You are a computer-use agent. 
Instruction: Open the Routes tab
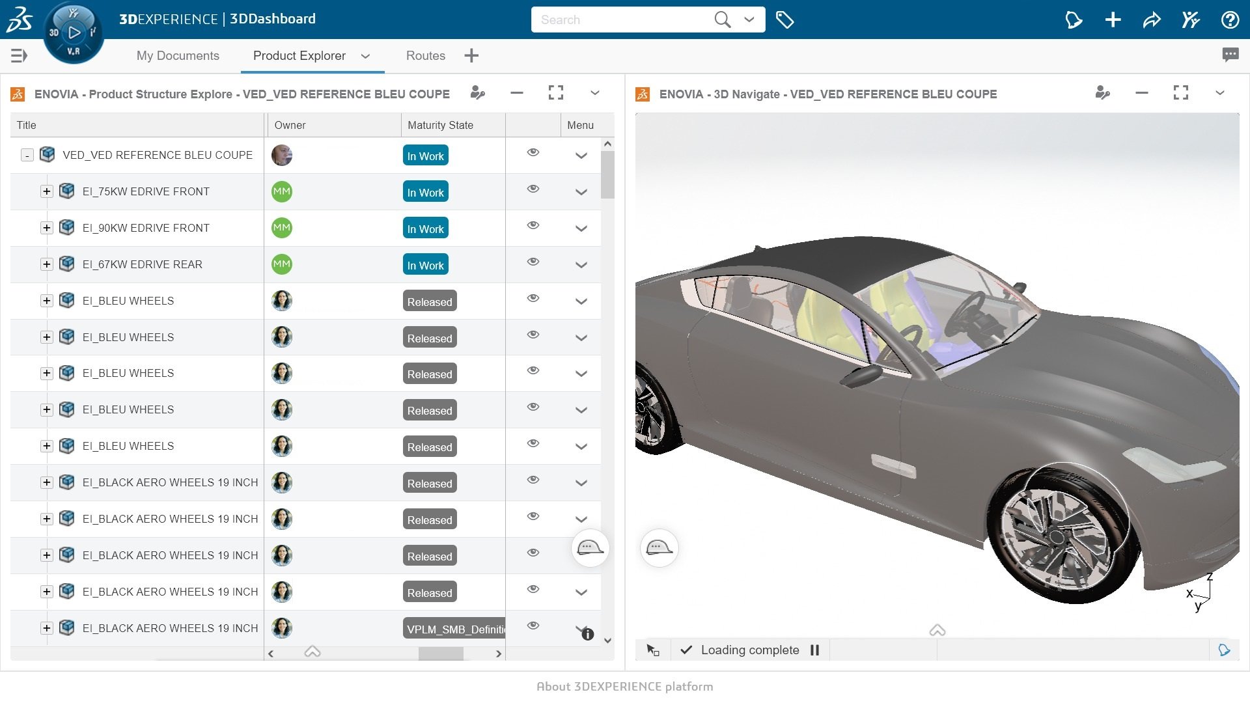[x=425, y=56]
